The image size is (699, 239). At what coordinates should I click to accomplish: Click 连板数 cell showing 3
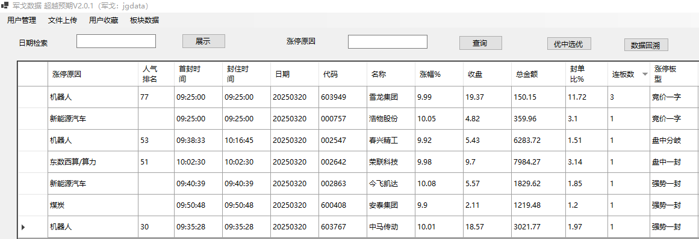coord(629,97)
